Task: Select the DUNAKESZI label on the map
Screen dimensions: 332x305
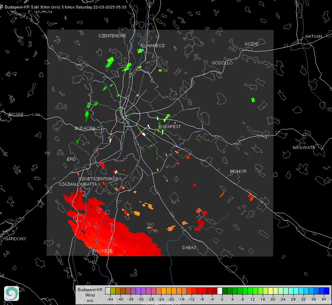Action: coord(153,46)
